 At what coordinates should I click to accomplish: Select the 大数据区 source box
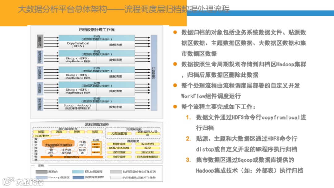tap(40, 88)
